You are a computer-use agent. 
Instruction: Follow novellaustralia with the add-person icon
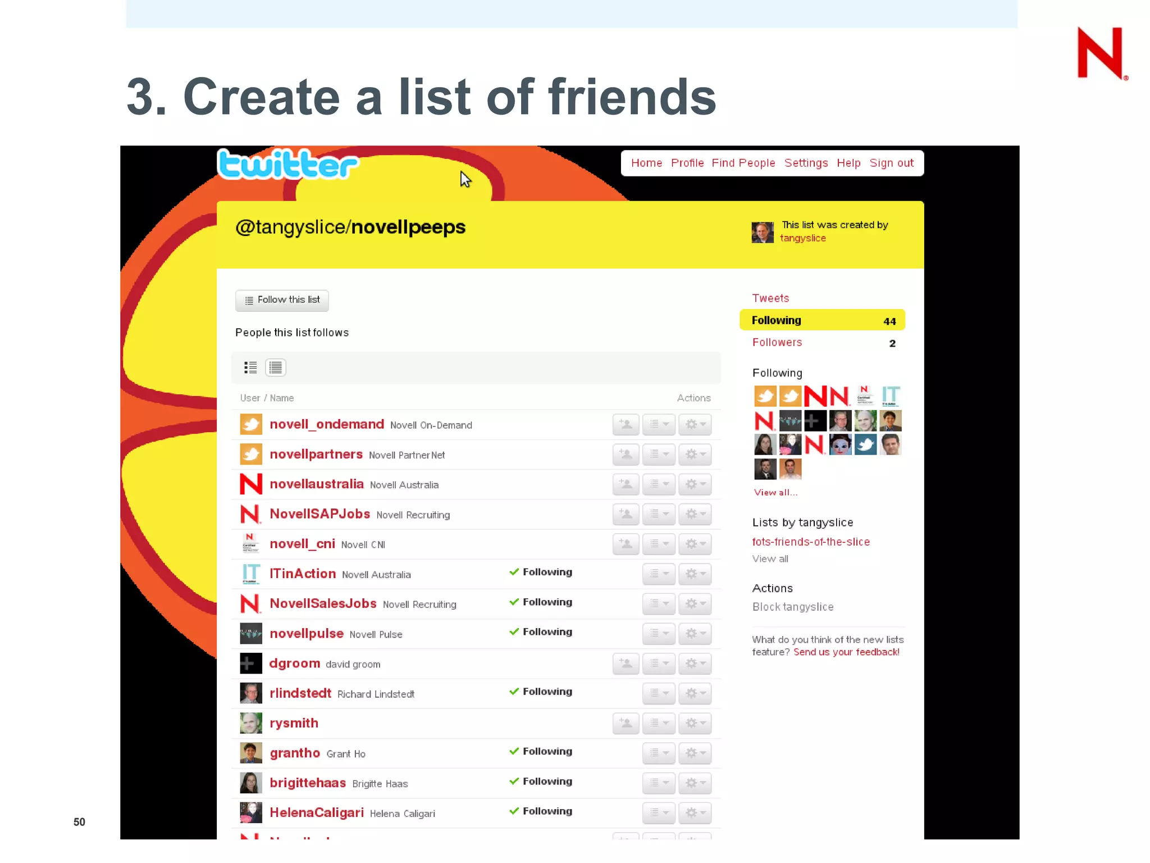click(626, 484)
